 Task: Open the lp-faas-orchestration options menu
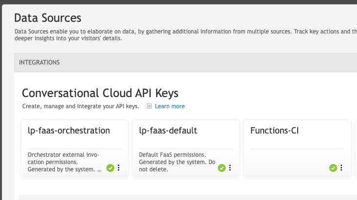click(119, 168)
